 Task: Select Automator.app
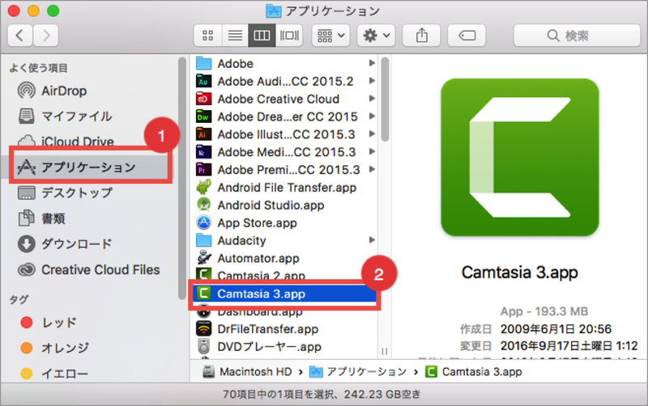coord(285,258)
